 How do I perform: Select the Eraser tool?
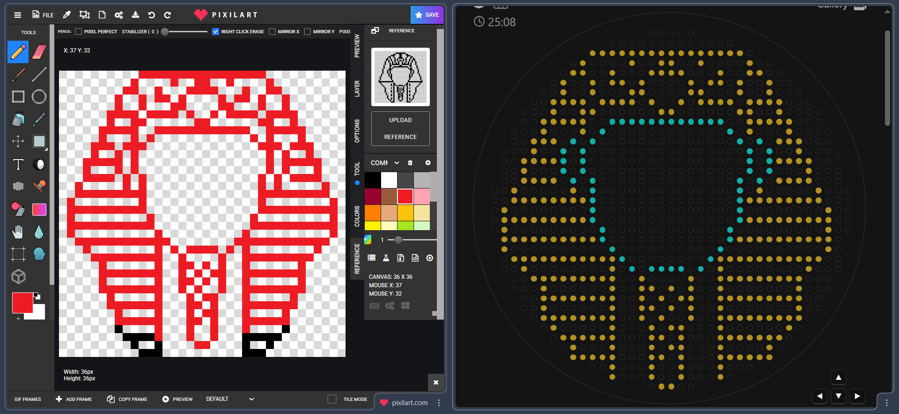39,52
